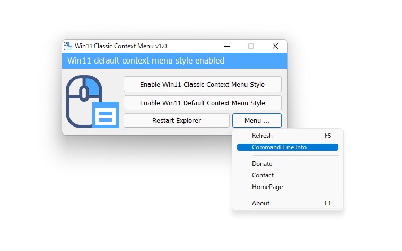This screenshot has height=251, width=402.
Task: Click the large mouse logo image
Action: tap(92, 102)
